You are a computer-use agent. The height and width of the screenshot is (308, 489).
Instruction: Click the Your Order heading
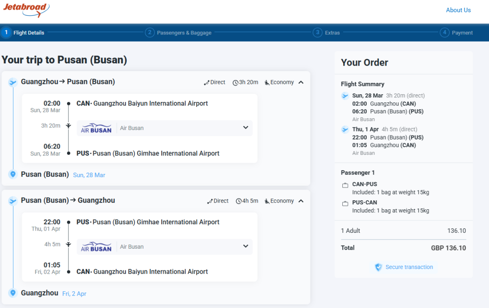click(x=364, y=63)
